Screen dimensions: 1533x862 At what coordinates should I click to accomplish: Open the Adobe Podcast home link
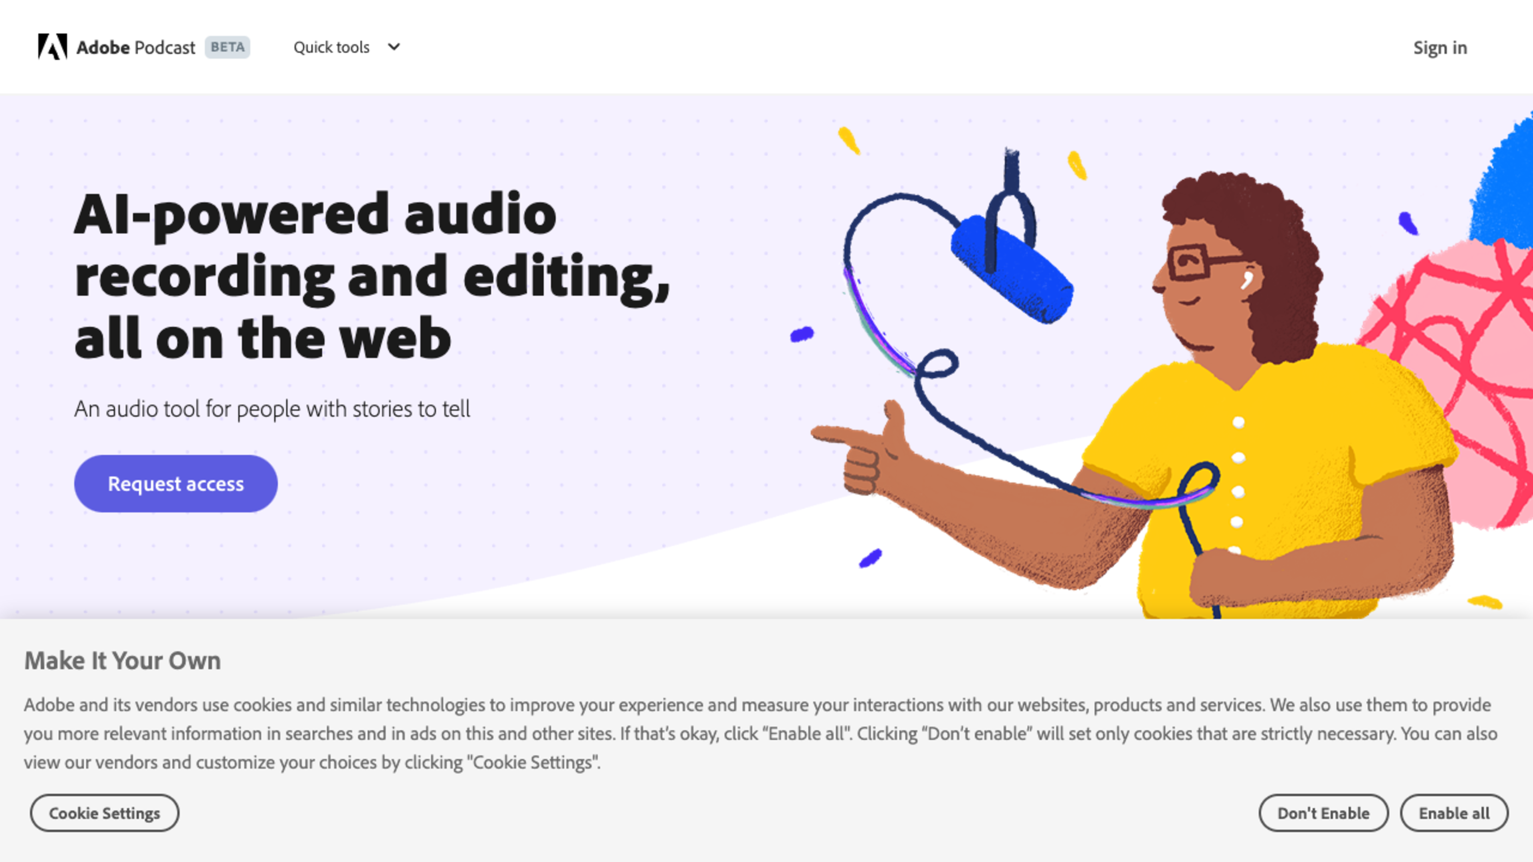tap(136, 47)
